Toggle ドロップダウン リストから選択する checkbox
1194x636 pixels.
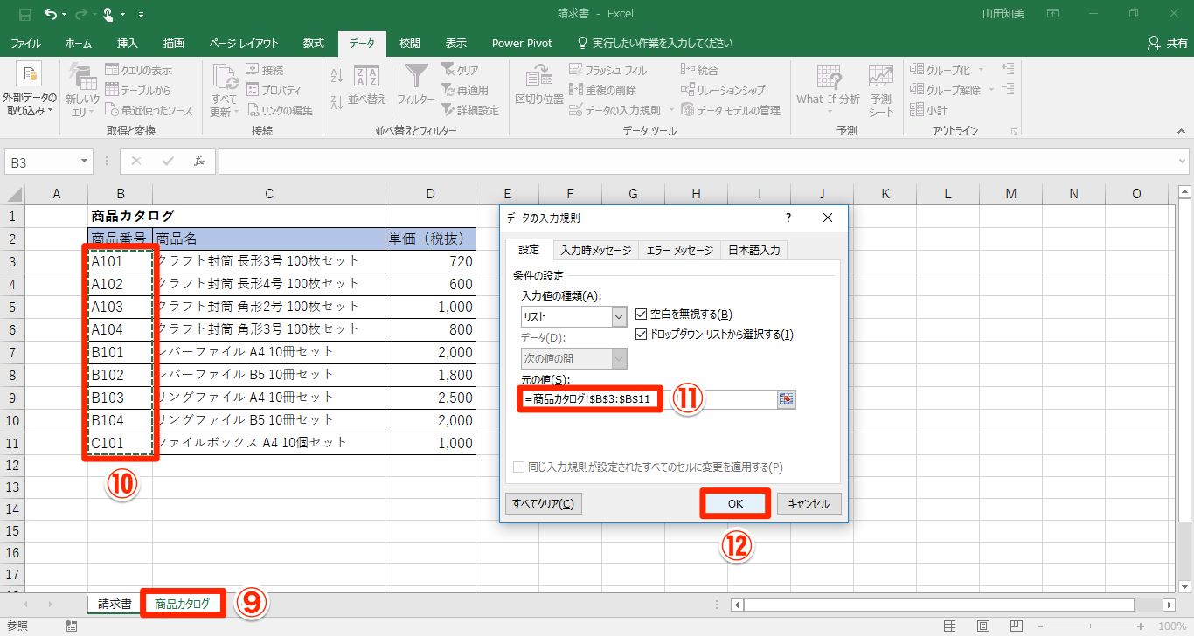pos(642,335)
